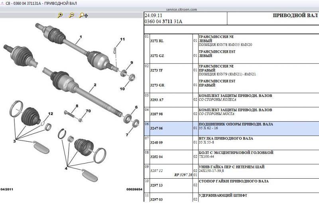The width and height of the screenshot is (319, 203).
Task: Select callout 12 next to the boot
Action: coord(50,114)
